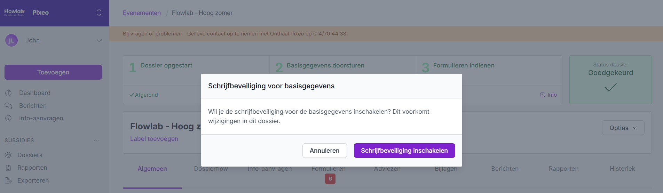
Task: Click the Dossiers stack icon
Action: pyautogui.click(x=8, y=155)
